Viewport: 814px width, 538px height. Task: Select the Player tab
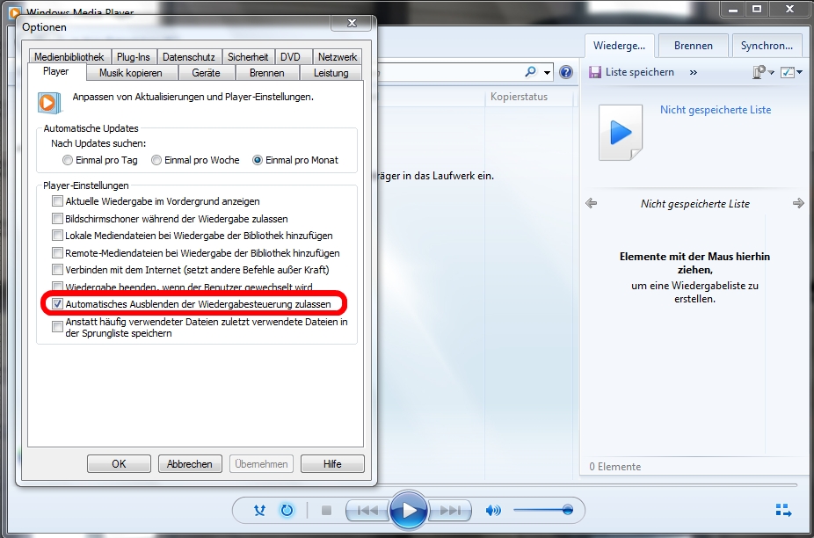[x=56, y=72]
